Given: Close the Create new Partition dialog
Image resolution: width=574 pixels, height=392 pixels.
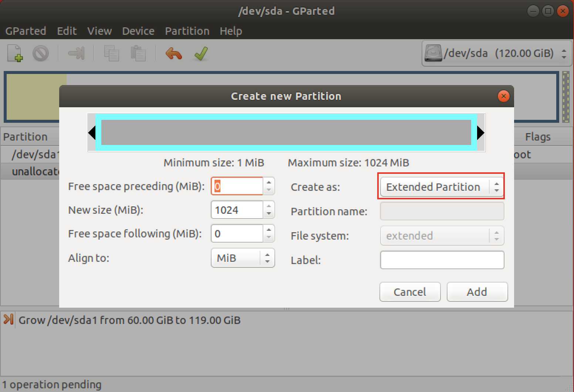Looking at the screenshot, I should point(503,96).
